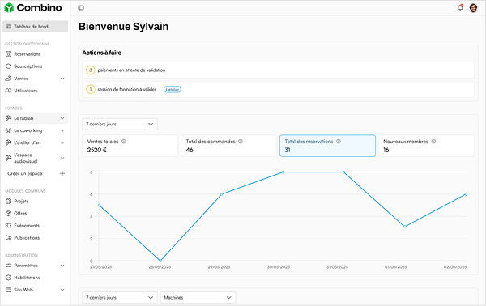Select the Total des réservations card
This screenshot has height=306, width=486.
click(327, 146)
